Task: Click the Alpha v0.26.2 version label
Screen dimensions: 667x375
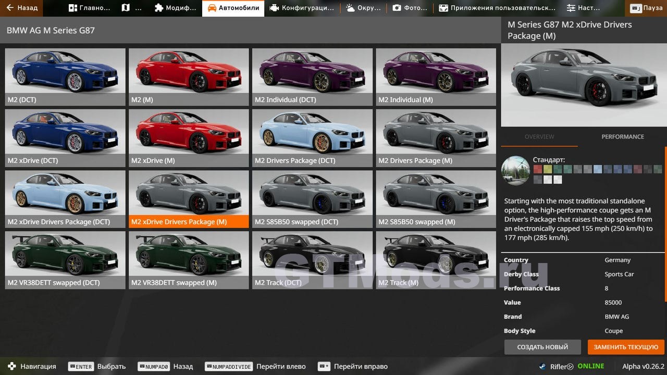Action: click(x=643, y=366)
